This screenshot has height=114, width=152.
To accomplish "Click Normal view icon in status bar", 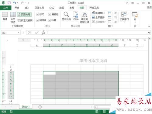I will tap(97, 112).
